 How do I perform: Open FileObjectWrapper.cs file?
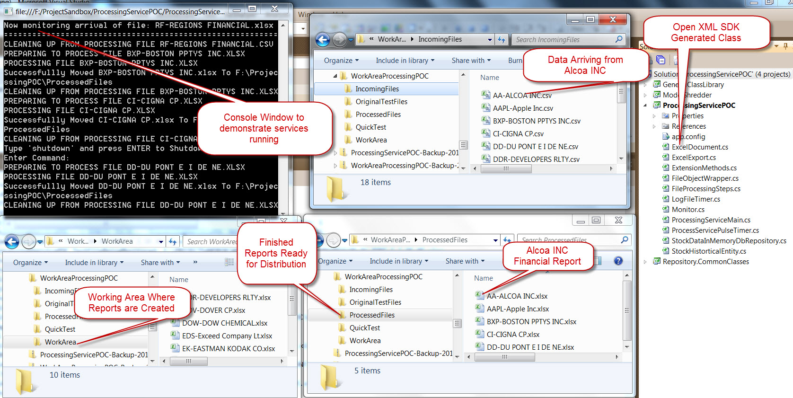(705, 178)
